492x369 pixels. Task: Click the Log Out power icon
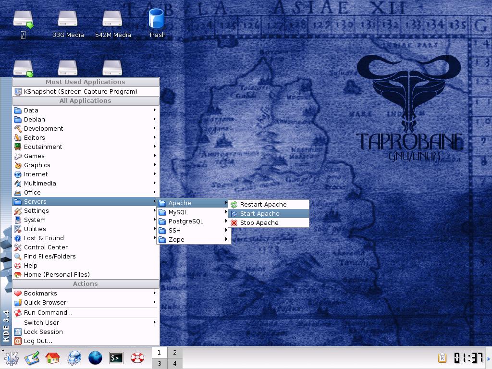click(18, 341)
